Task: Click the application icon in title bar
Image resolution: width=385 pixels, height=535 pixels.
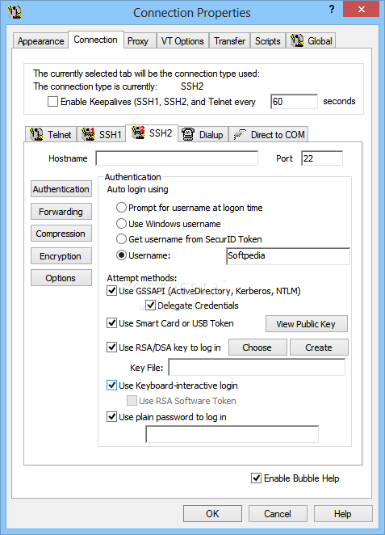Action: click(x=15, y=12)
